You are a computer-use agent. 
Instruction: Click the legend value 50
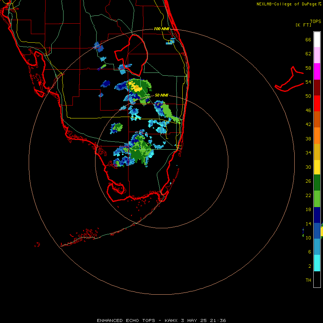308,96
